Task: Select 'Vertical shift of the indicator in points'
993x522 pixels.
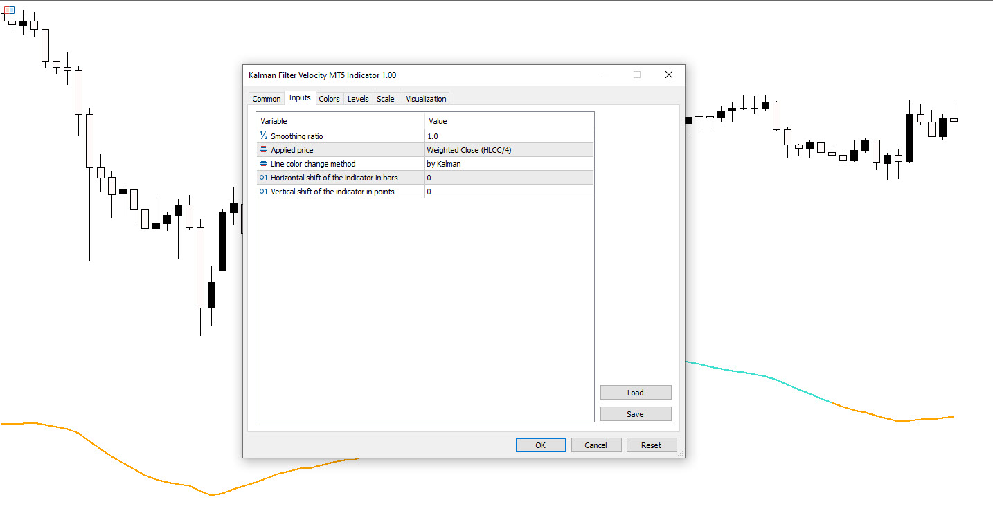Action: 332,192
